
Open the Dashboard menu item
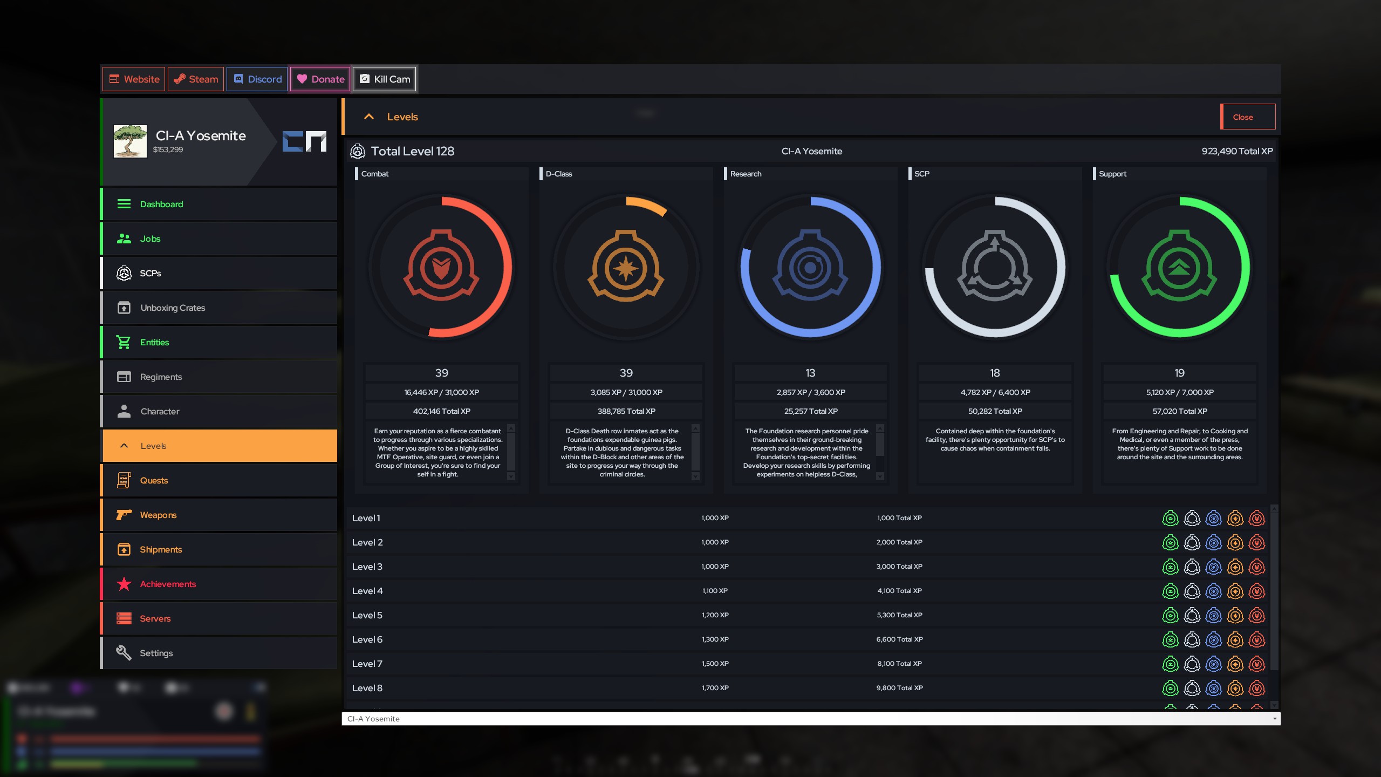pos(219,204)
